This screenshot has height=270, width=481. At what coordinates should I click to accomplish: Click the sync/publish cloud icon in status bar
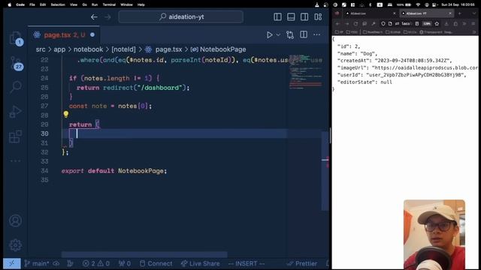(56, 263)
